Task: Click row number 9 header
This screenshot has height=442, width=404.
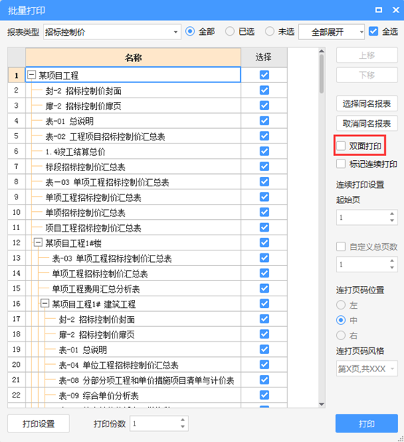Action: point(16,197)
